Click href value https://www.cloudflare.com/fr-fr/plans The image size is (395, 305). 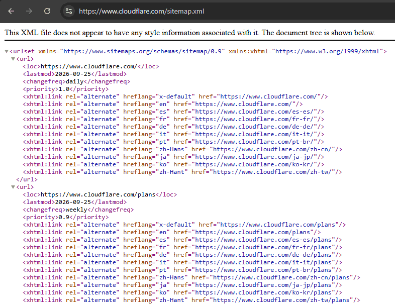pos(263,248)
